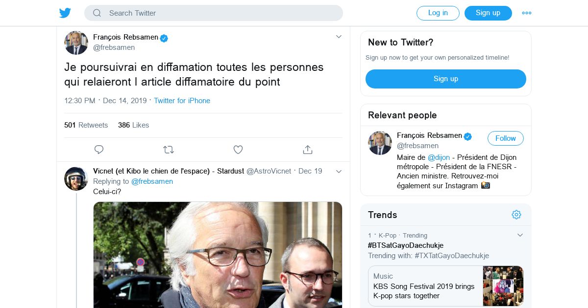Open the Trends settings gear

click(x=516, y=215)
